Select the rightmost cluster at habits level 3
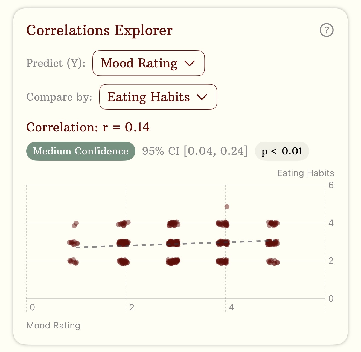This screenshot has width=361, height=352. coord(272,243)
